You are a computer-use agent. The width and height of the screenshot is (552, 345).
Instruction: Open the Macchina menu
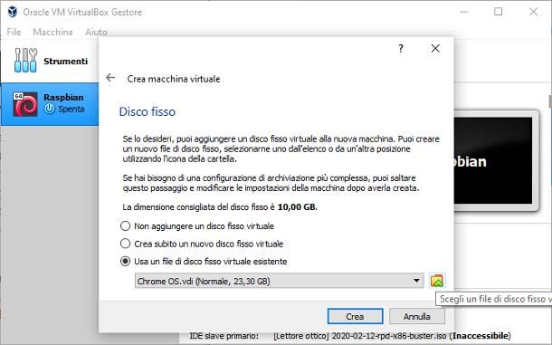[52, 32]
